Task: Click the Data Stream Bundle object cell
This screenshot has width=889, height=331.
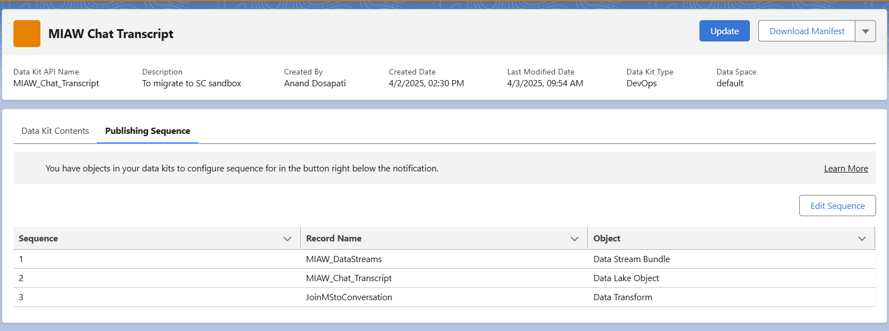Action: [632, 259]
